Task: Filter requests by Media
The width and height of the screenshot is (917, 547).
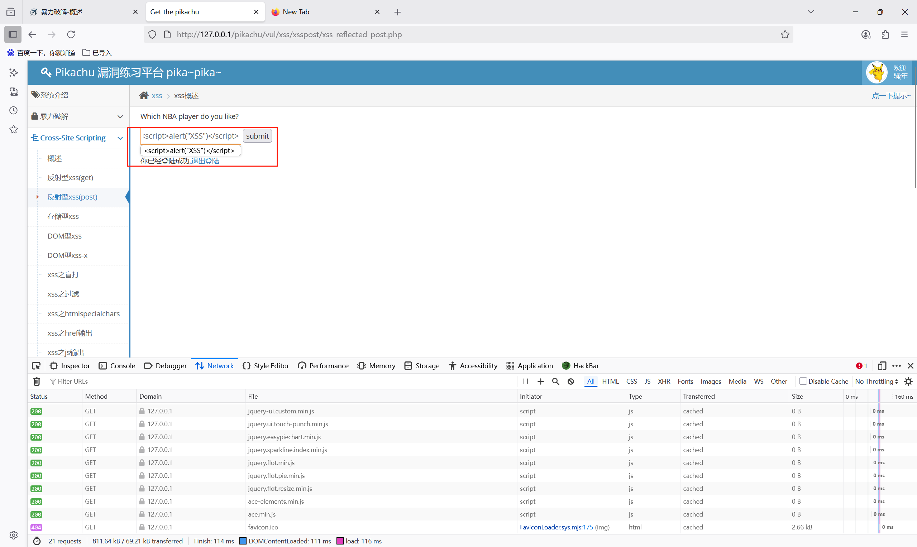Action: [737, 381]
